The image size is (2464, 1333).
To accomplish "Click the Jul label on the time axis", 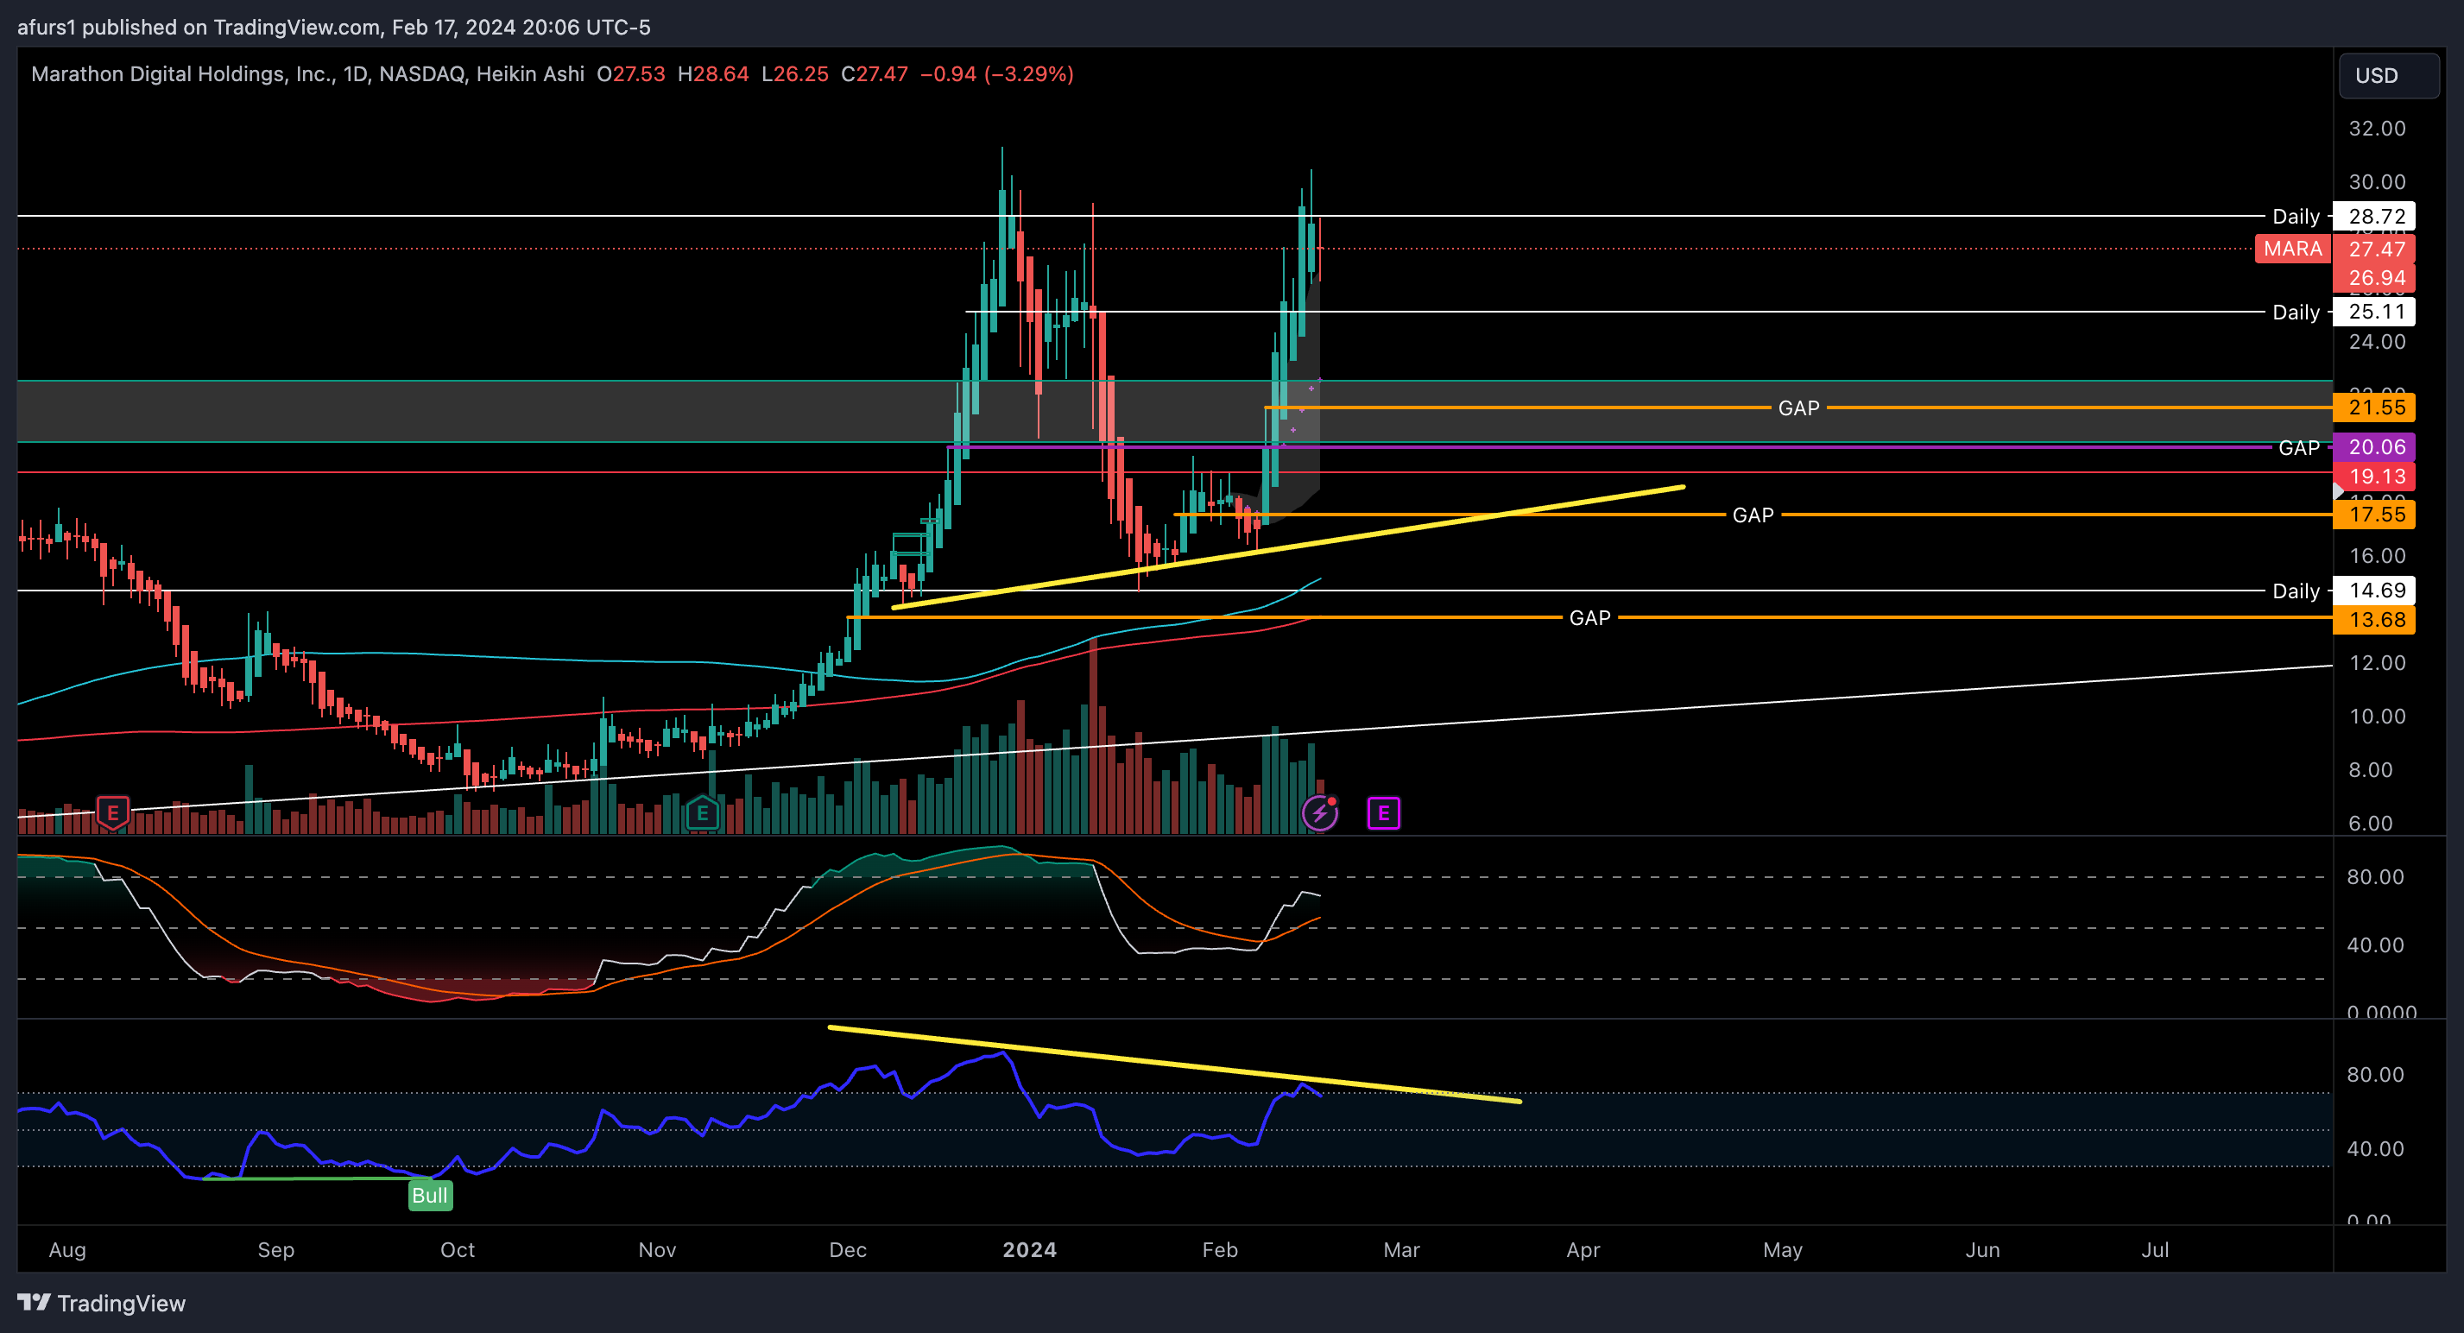I will point(2154,1250).
